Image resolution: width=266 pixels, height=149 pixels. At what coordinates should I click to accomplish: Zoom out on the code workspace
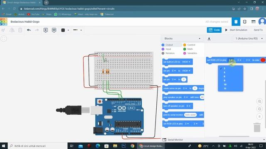click(259, 109)
